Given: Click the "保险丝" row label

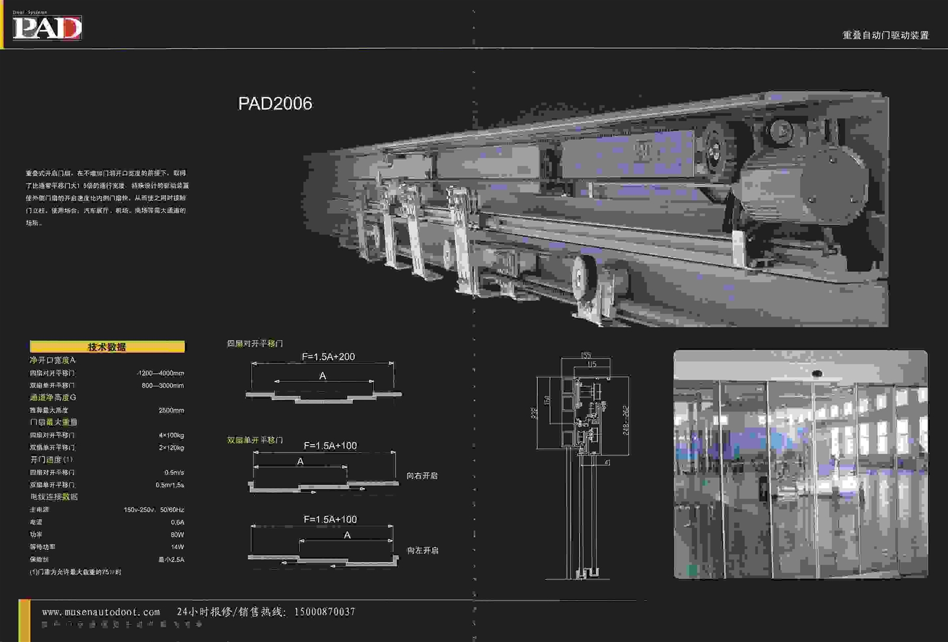Looking at the screenshot, I should pyautogui.click(x=40, y=559).
